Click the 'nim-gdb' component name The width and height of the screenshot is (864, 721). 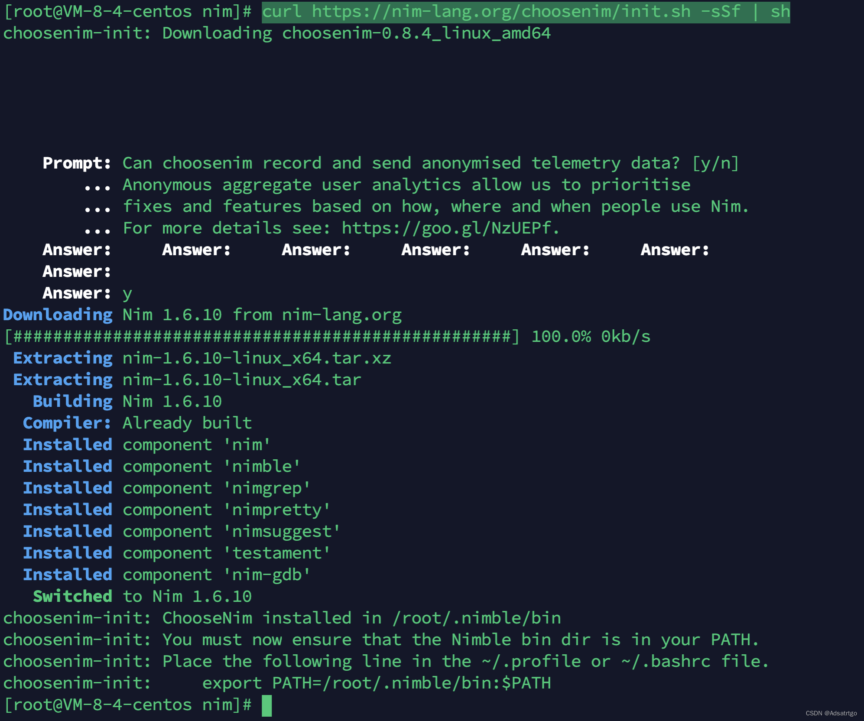[x=267, y=575]
